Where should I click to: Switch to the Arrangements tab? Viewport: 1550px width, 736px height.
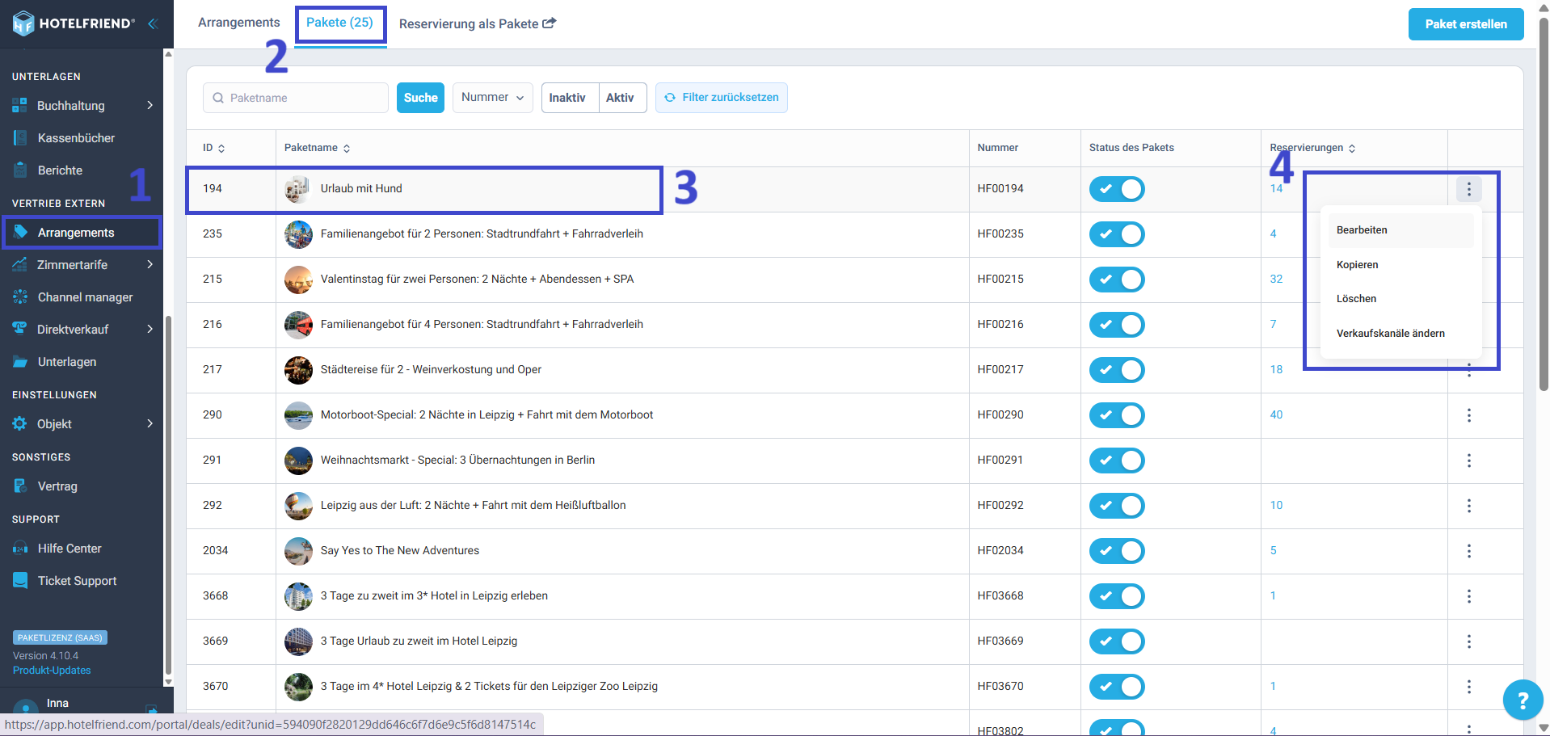click(239, 23)
